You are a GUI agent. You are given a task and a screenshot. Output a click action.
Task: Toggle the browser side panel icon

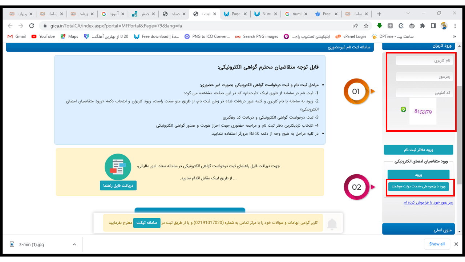coord(433,26)
